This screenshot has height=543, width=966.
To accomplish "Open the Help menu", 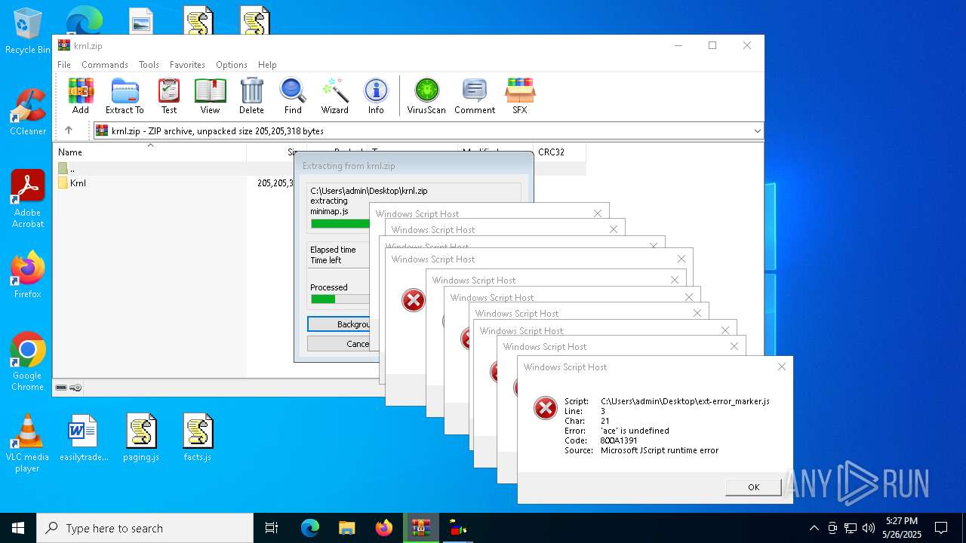I will pyautogui.click(x=267, y=65).
